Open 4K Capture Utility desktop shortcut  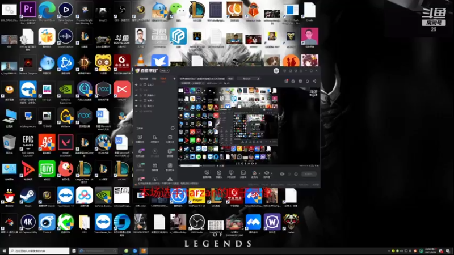pos(28,224)
